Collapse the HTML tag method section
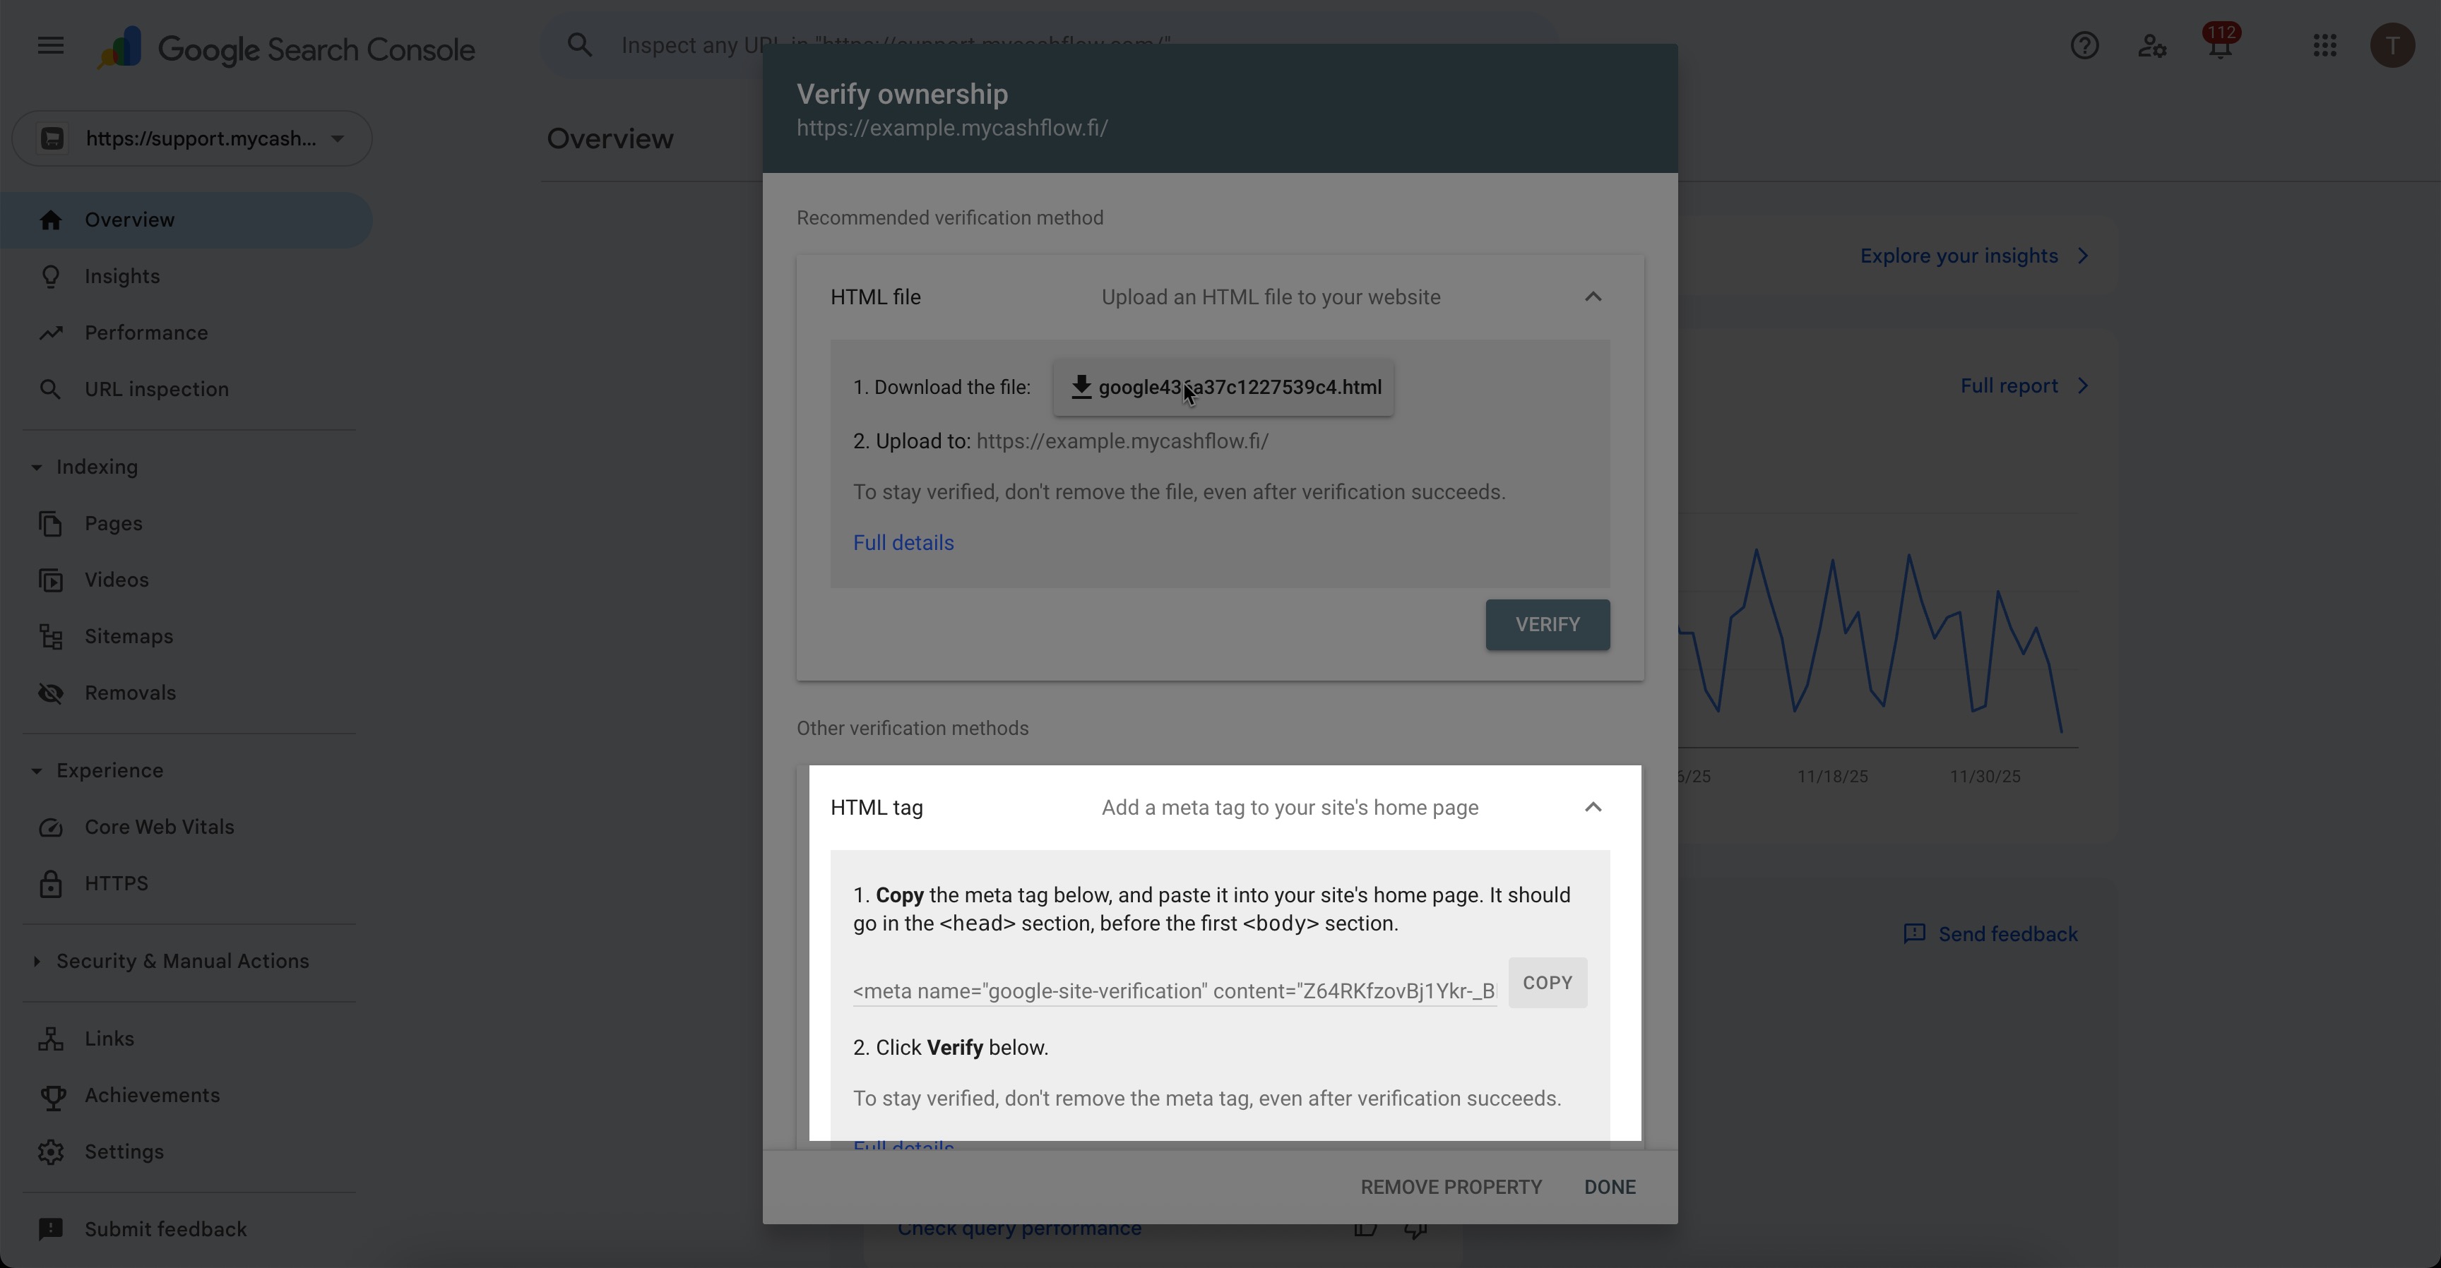 click(1593, 808)
